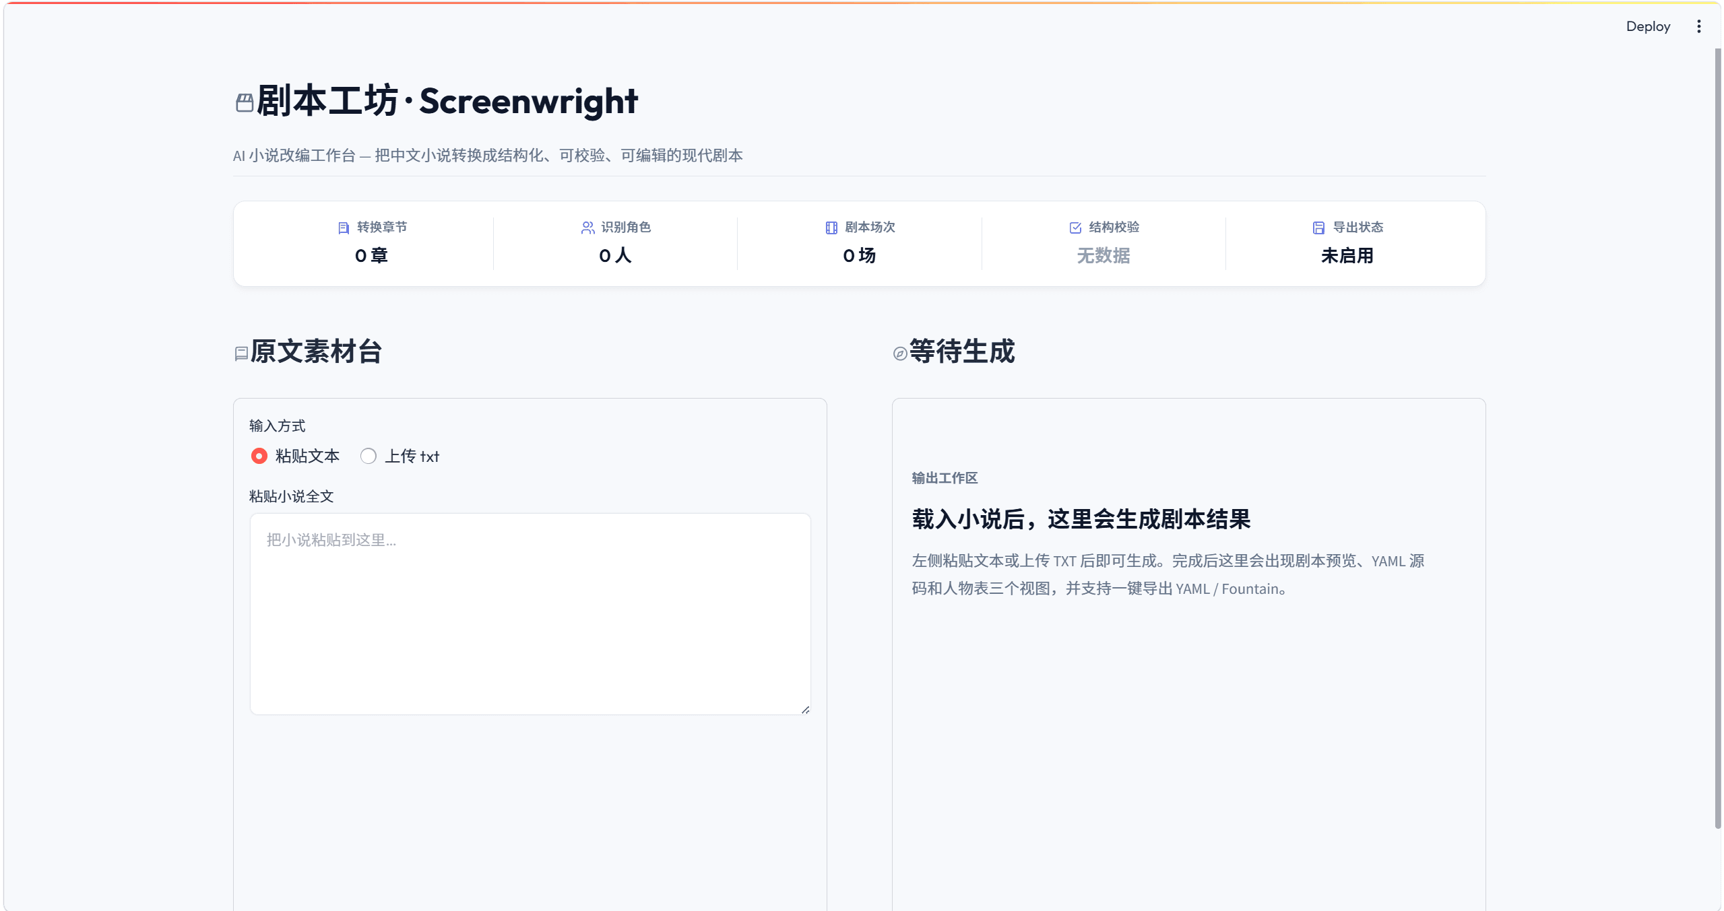Click the 左侧粘贴文本或上传 TXT description paragraph
The image size is (1724, 911).
pos(1168,574)
